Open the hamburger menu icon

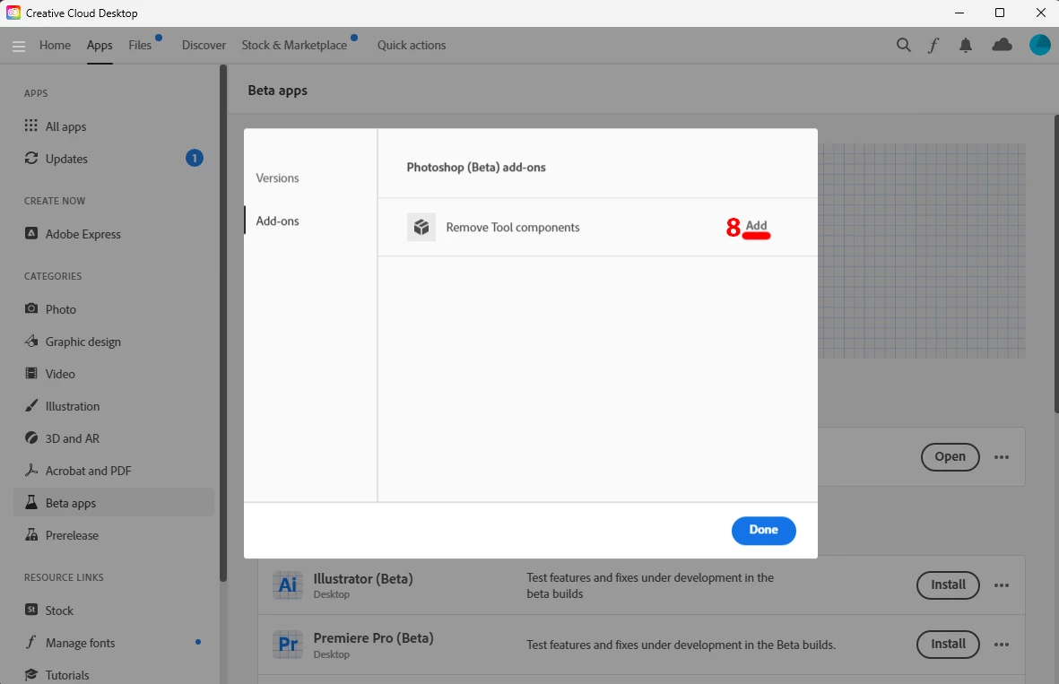pos(19,46)
